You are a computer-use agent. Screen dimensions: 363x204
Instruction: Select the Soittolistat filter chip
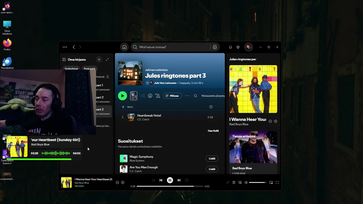click(x=71, y=69)
